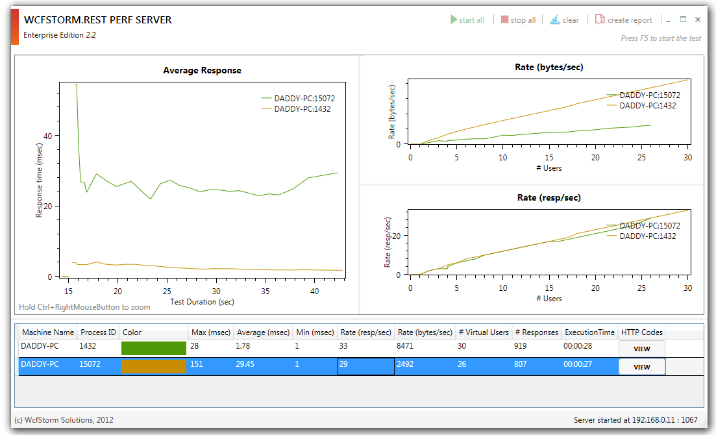Sort by Machine Name column header
716x435 pixels.
pos(48,332)
